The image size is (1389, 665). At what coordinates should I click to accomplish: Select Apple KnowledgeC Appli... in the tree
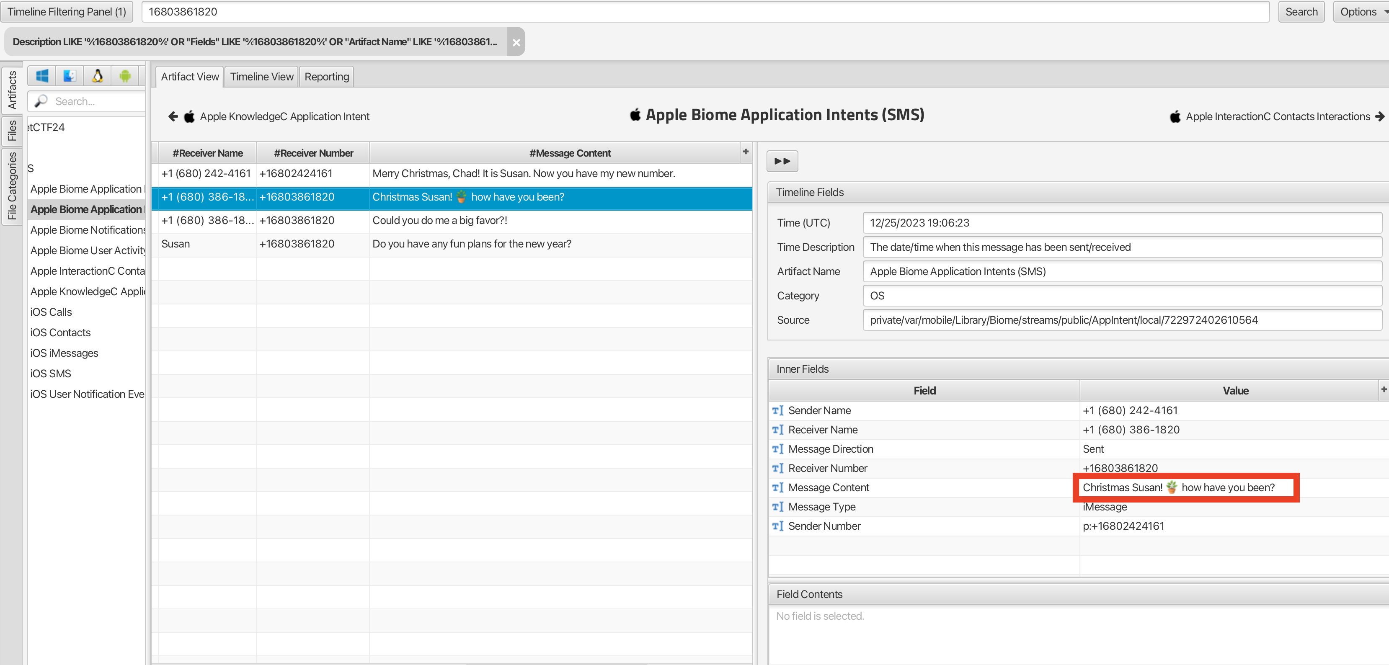click(x=86, y=291)
